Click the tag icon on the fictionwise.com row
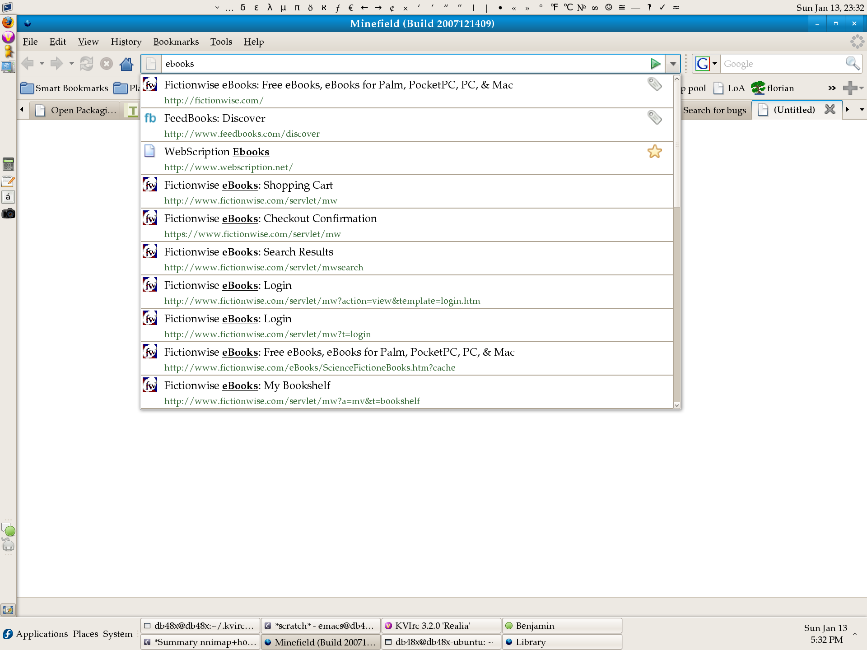Screen dimensions: 867x650 (x=654, y=84)
